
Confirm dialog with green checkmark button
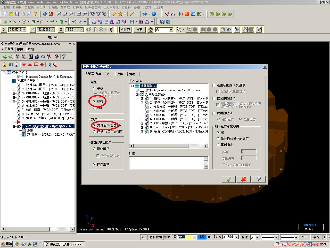click(229, 179)
